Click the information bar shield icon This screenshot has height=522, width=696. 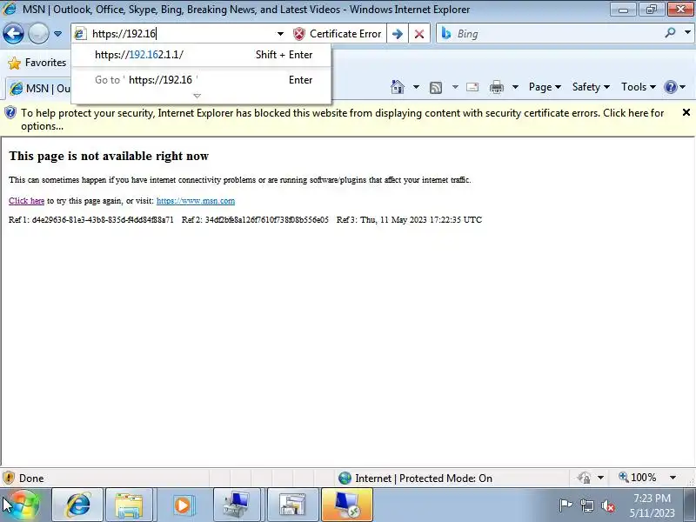coord(10,113)
